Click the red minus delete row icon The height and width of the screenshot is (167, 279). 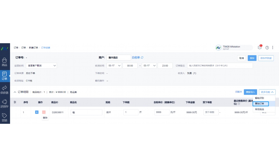pyautogui.click(x=44, y=112)
